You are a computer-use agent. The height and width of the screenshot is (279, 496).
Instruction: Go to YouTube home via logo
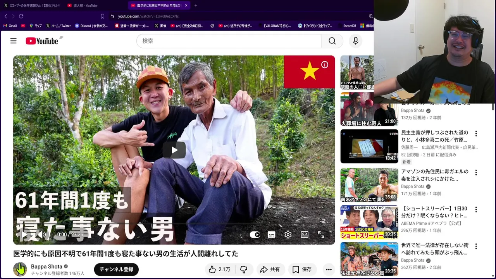coord(42,41)
